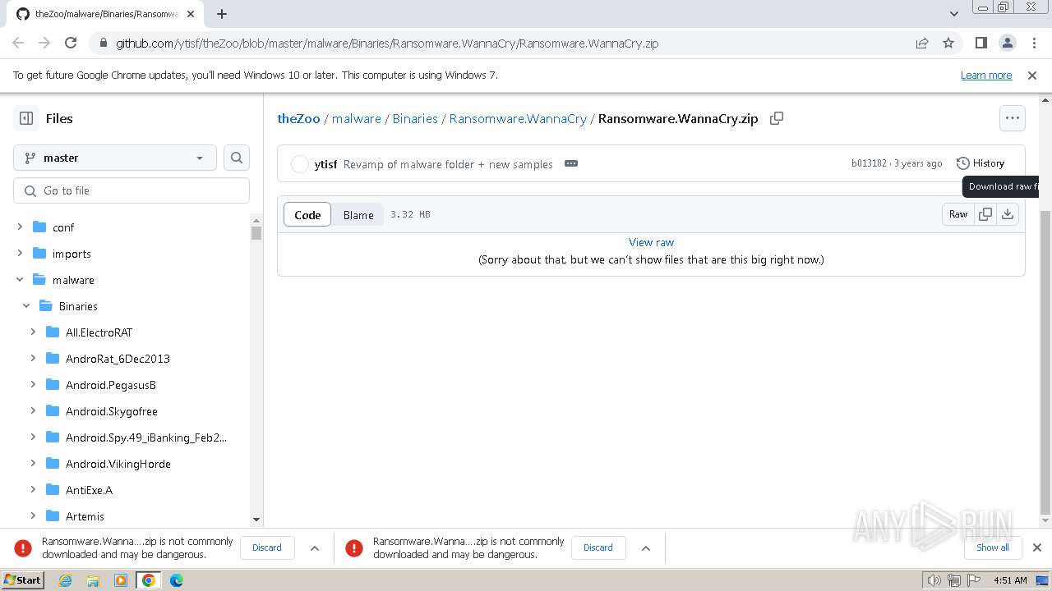
Task: Open the Raw file button
Action: click(x=958, y=214)
